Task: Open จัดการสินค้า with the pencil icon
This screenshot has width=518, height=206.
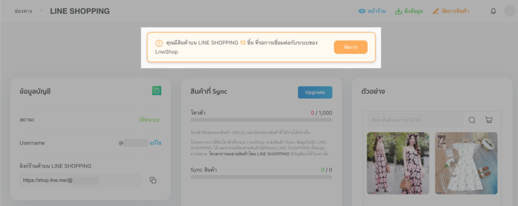Action: click(x=436, y=11)
